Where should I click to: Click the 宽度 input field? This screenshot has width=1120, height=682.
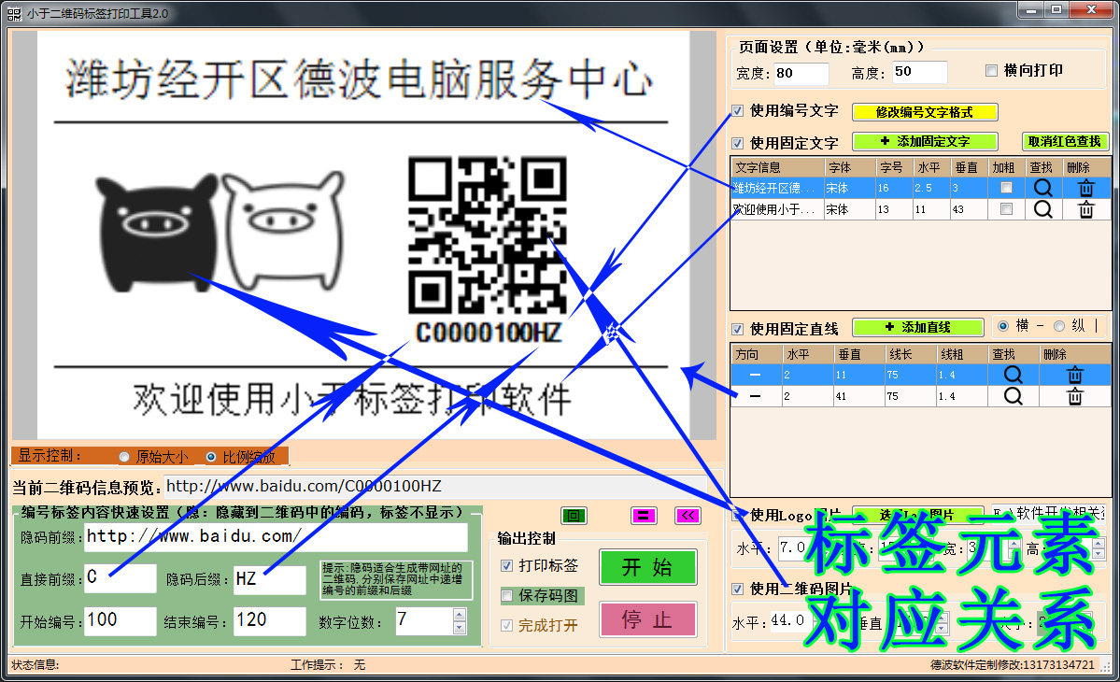pyautogui.click(x=801, y=73)
